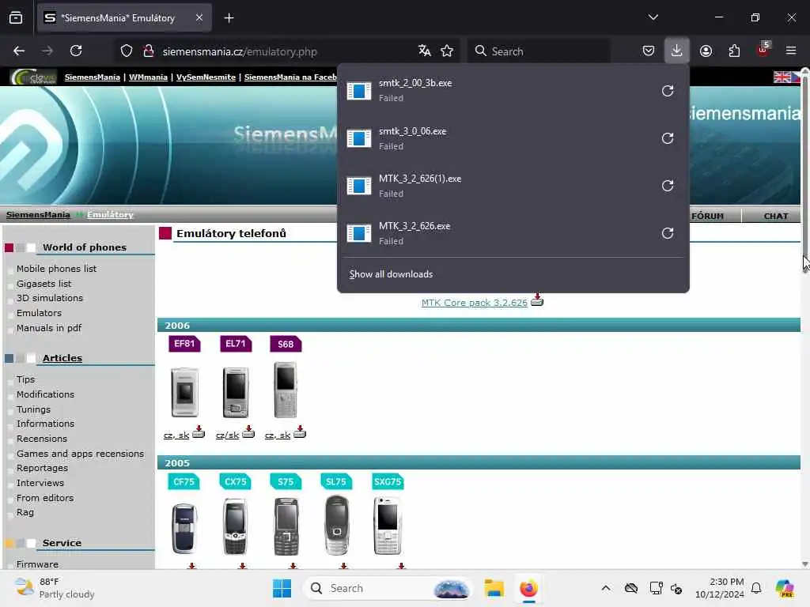Retry the MTK_3_2_626.exe failed download
Viewport: 810px width, 607px height.
(668, 233)
